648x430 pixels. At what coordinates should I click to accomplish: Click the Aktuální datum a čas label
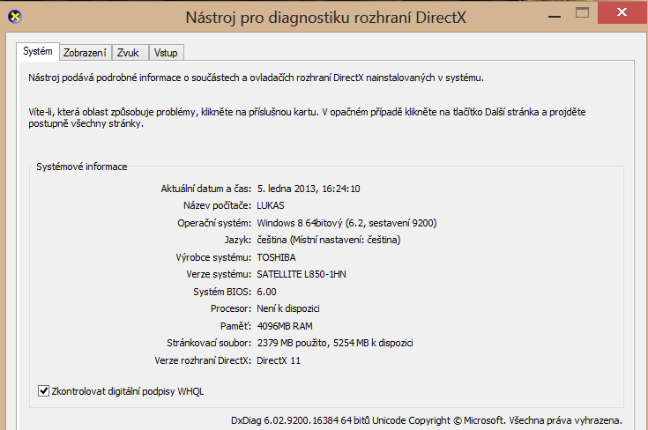[205, 189]
